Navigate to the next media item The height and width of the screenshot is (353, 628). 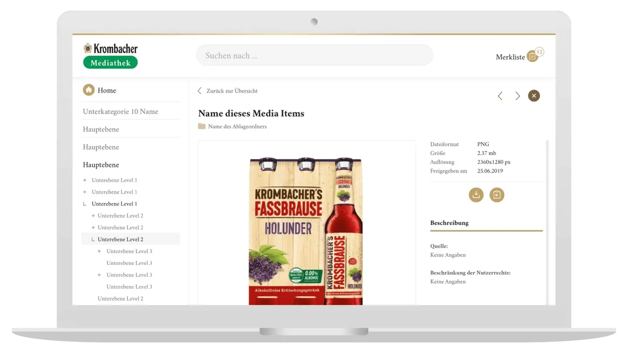(x=518, y=95)
